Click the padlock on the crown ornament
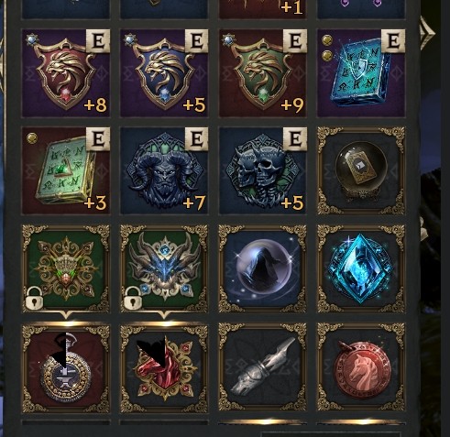Screen dimensions: 450x437 click(34, 298)
